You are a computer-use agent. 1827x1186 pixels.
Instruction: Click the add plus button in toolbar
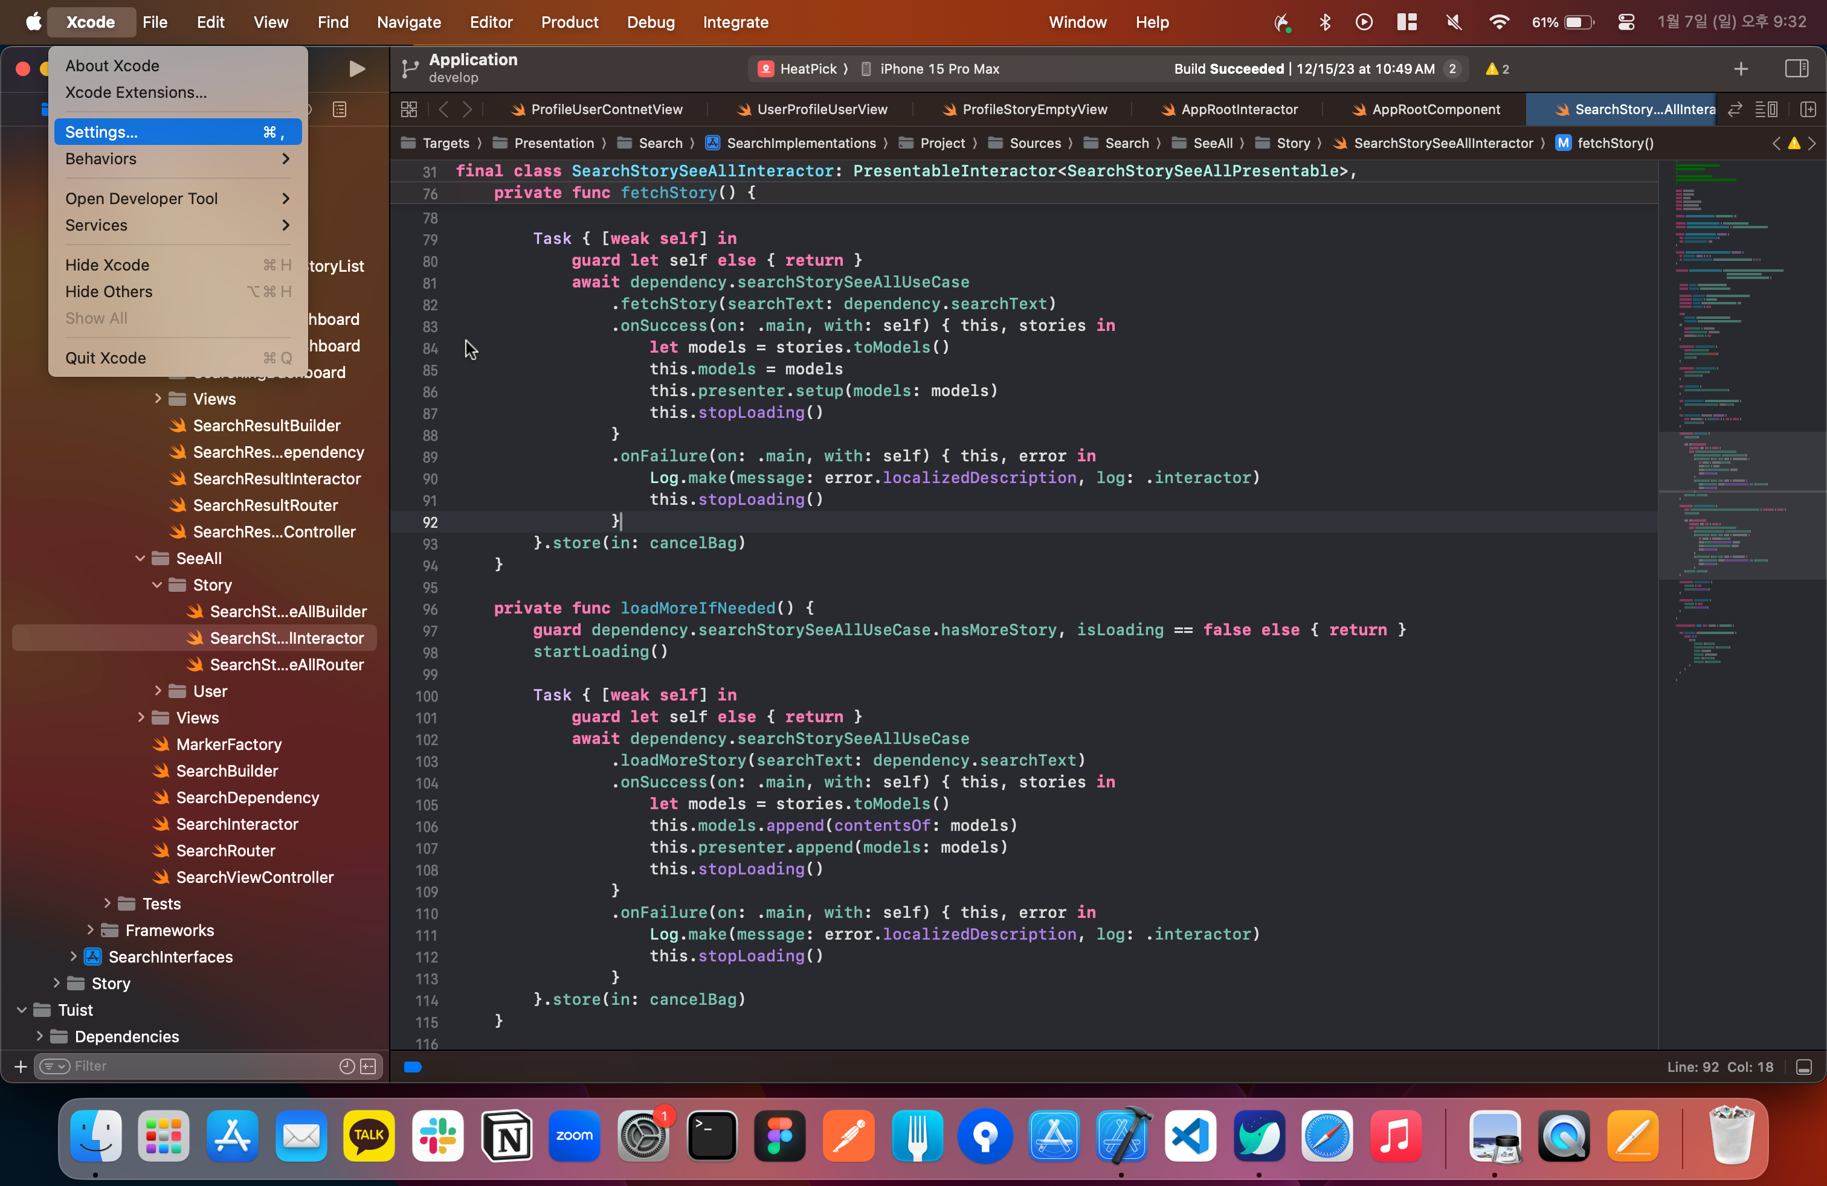pos(1740,69)
